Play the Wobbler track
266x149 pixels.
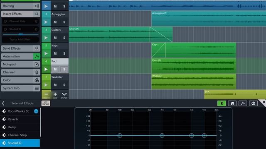[46, 85]
